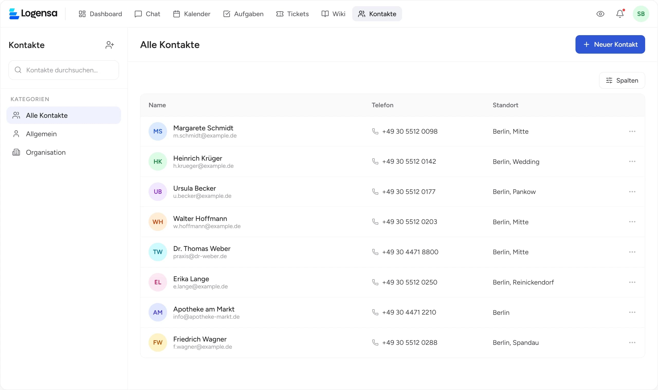Select Alle Kontakte category

[x=64, y=115]
